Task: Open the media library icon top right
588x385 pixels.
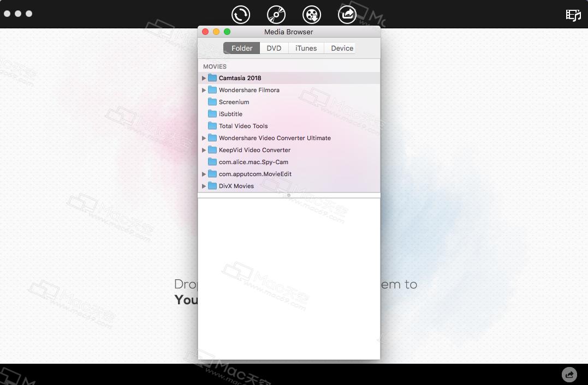Action: [573, 15]
